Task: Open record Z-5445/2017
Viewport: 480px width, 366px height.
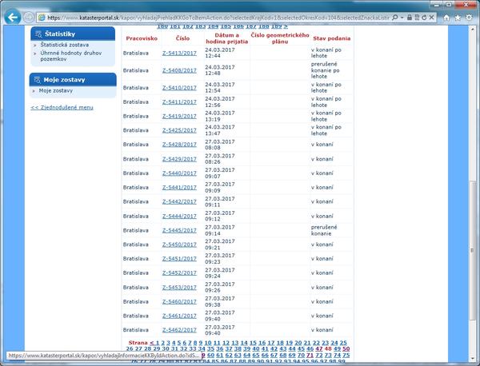Action: 179,230
